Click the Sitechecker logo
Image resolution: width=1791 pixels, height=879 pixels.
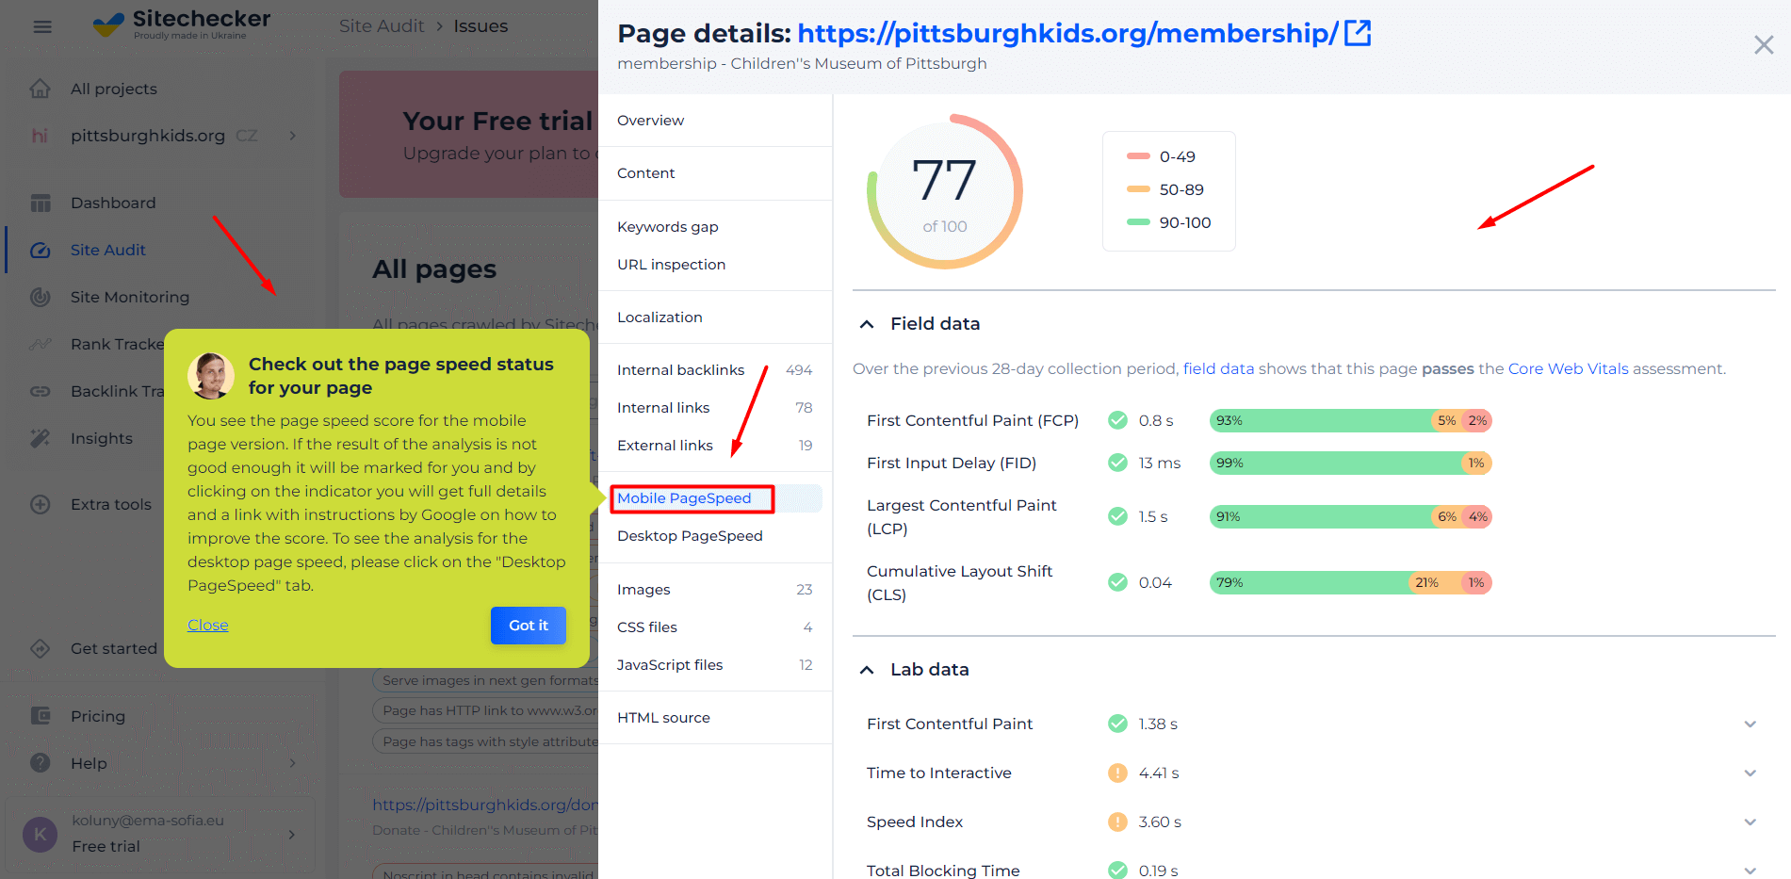(182, 24)
